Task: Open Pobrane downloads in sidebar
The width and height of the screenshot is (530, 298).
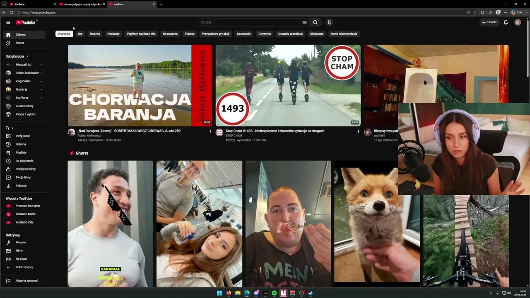Action: (x=25, y=186)
